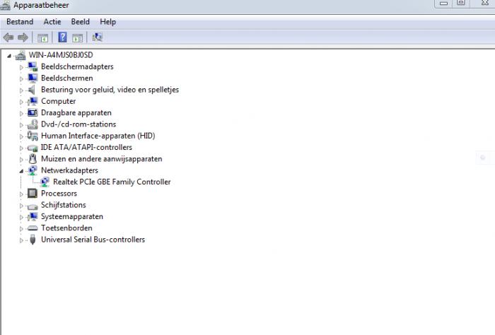
Task: Click the Forward arrow toolbar icon
Action: point(23,37)
